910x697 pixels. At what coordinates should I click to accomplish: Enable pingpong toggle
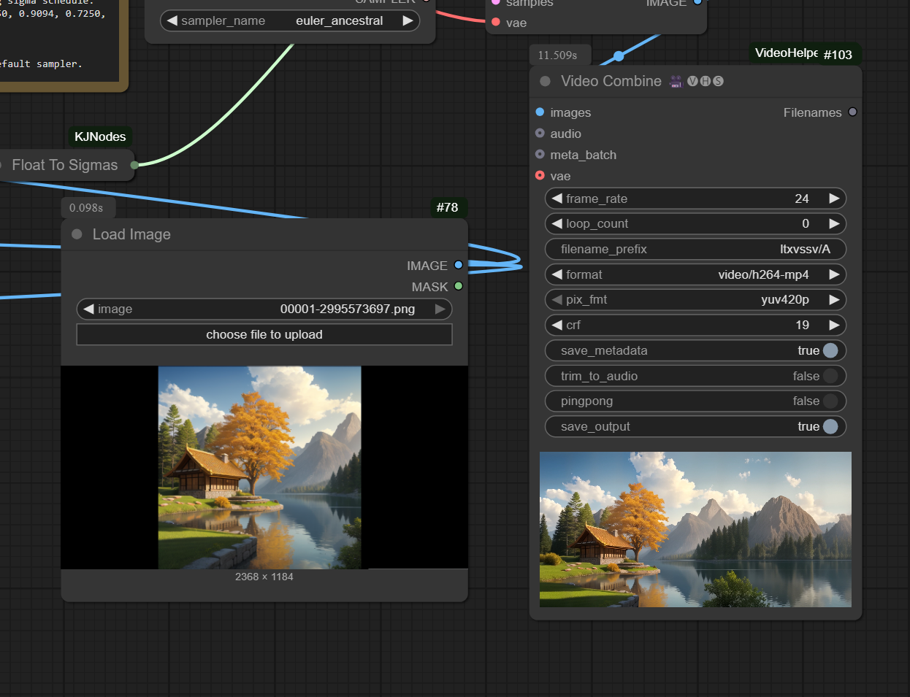[830, 401]
